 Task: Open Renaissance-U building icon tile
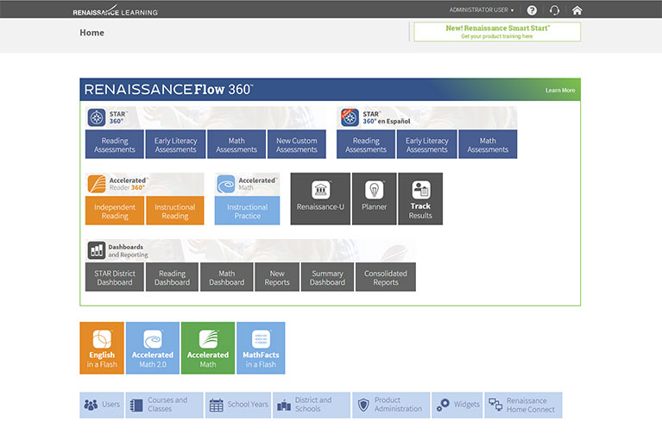point(320,198)
